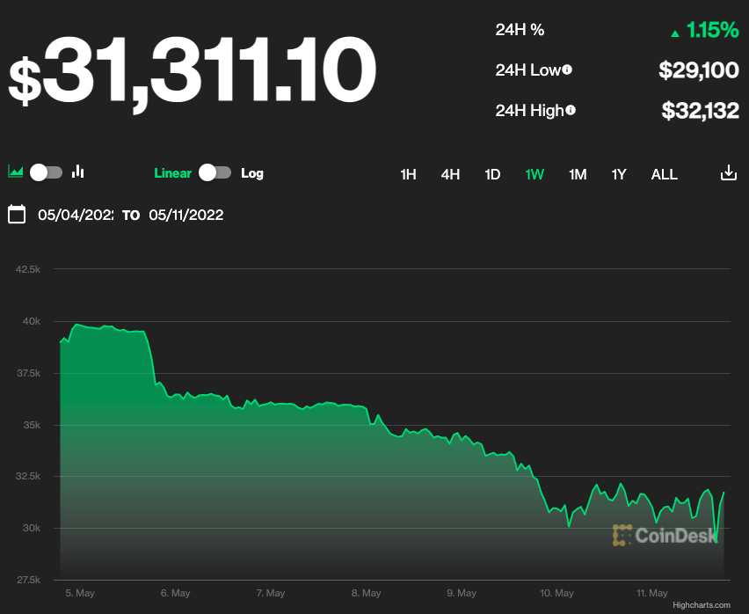Open the calendar date picker icon
Viewport: 749px width, 614px height.
click(17, 215)
